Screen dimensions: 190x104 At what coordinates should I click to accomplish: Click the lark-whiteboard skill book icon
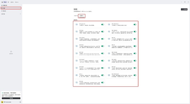(x=109, y=75)
